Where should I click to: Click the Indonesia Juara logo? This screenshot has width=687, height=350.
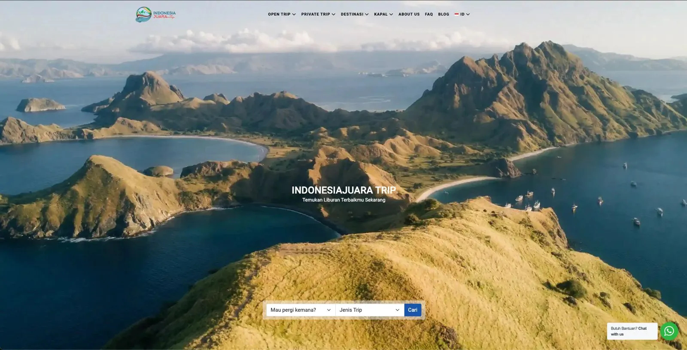[x=156, y=14]
